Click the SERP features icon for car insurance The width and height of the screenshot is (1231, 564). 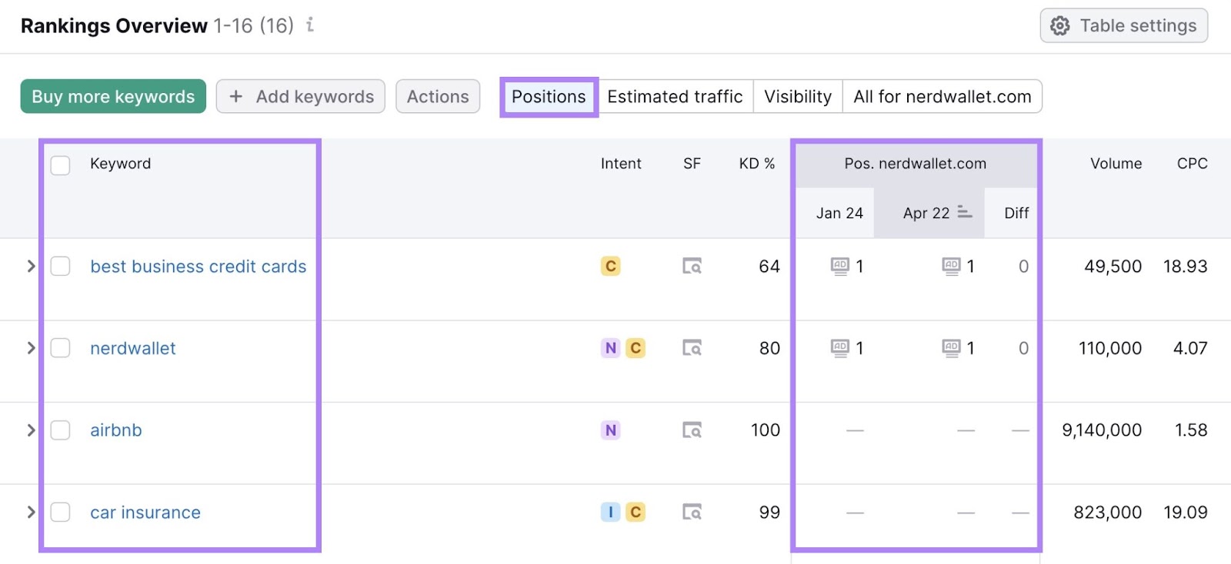pos(692,513)
